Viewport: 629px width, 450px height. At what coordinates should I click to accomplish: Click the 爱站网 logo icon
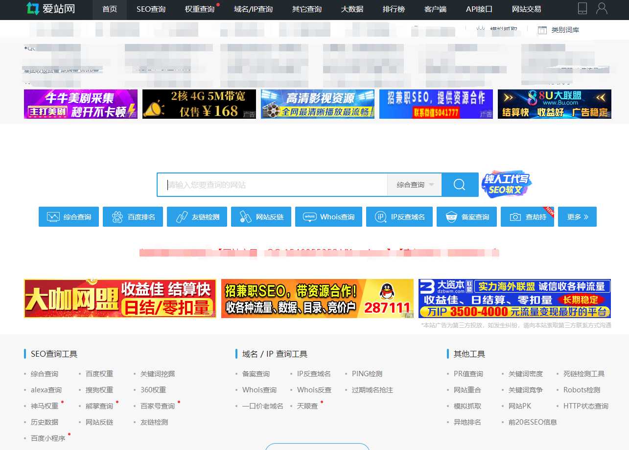click(x=32, y=8)
